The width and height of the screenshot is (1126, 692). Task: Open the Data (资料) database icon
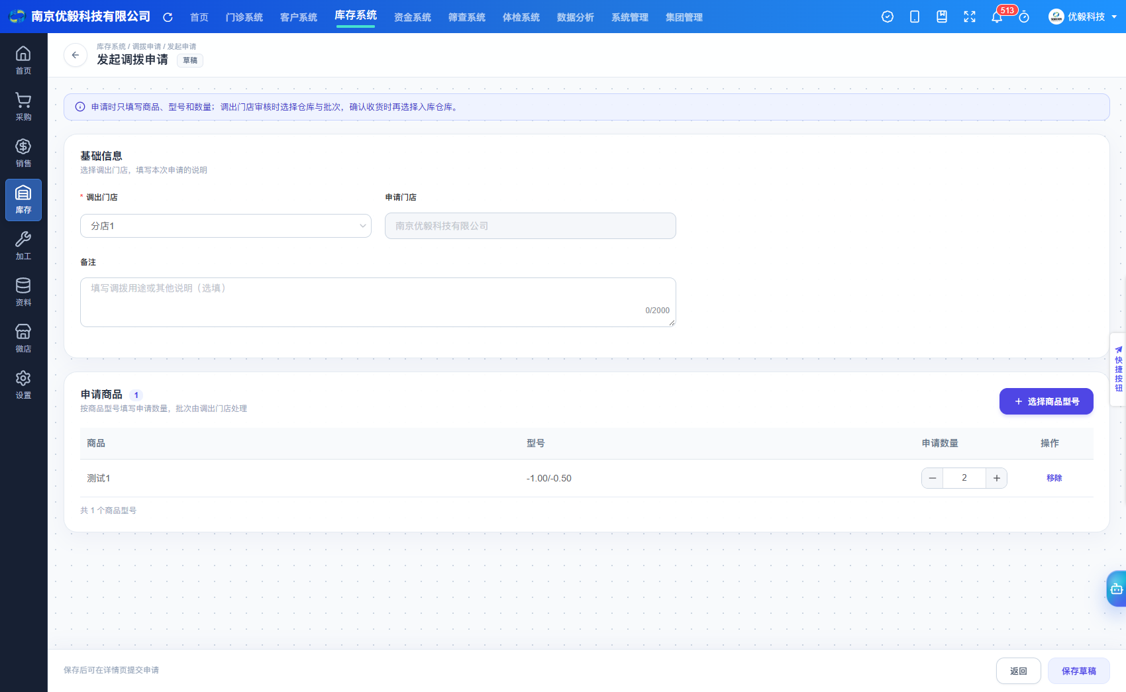pyautogui.click(x=23, y=292)
